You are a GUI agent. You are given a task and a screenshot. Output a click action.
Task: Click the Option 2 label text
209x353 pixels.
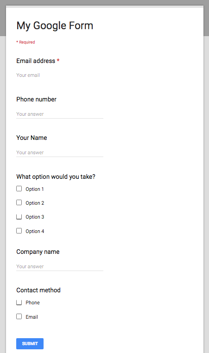tap(35, 203)
